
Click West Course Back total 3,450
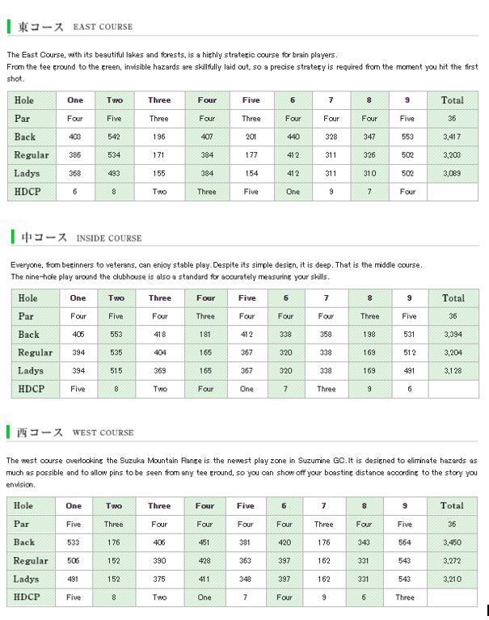(x=452, y=542)
